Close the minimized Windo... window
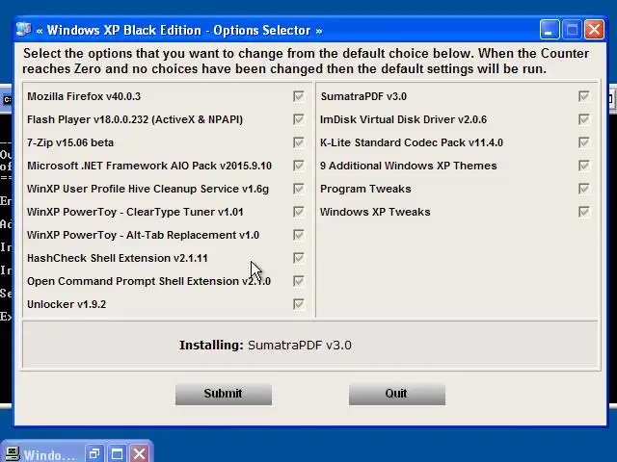 [x=139, y=454]
